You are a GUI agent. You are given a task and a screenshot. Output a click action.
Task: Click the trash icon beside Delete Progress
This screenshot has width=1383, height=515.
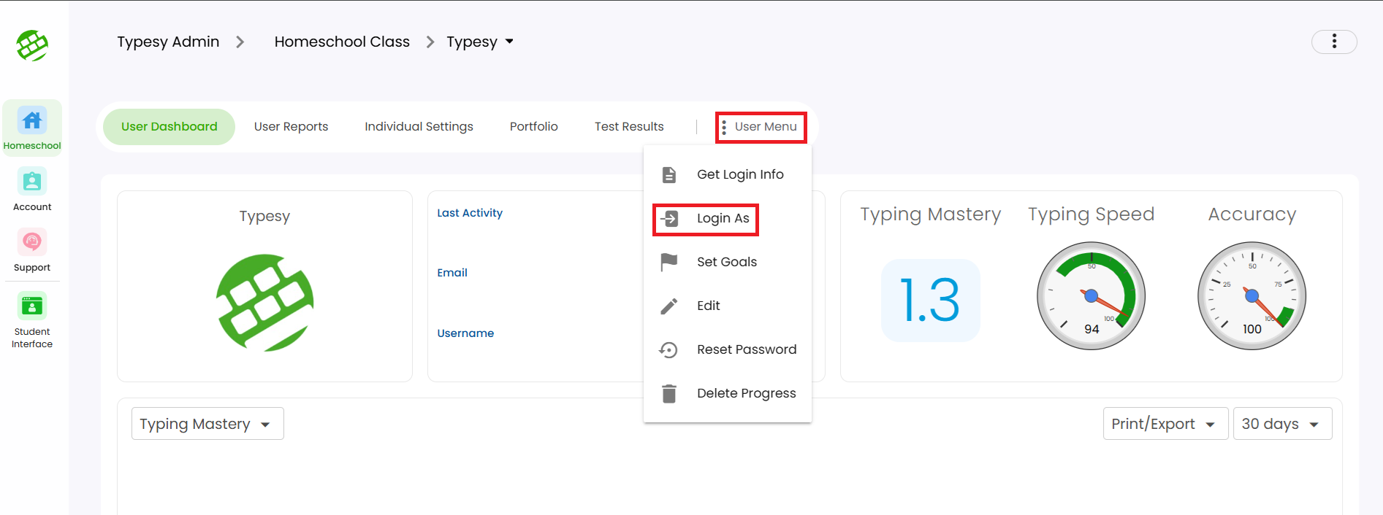[x=668, y=393]
